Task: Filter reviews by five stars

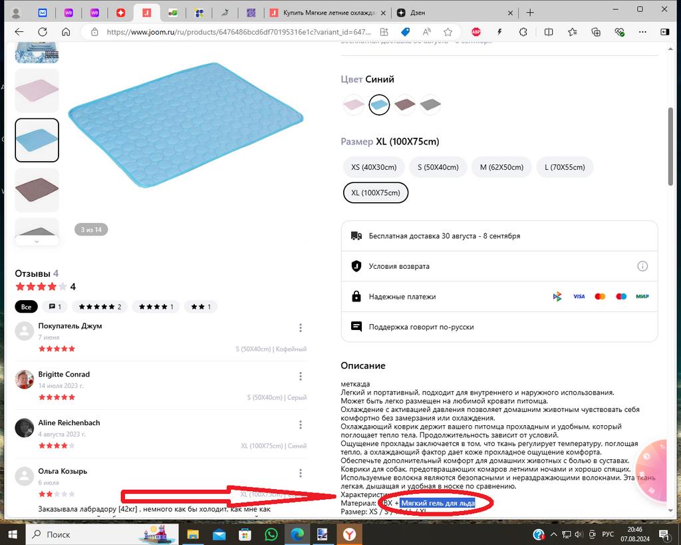Action: [x=100, y=307]
